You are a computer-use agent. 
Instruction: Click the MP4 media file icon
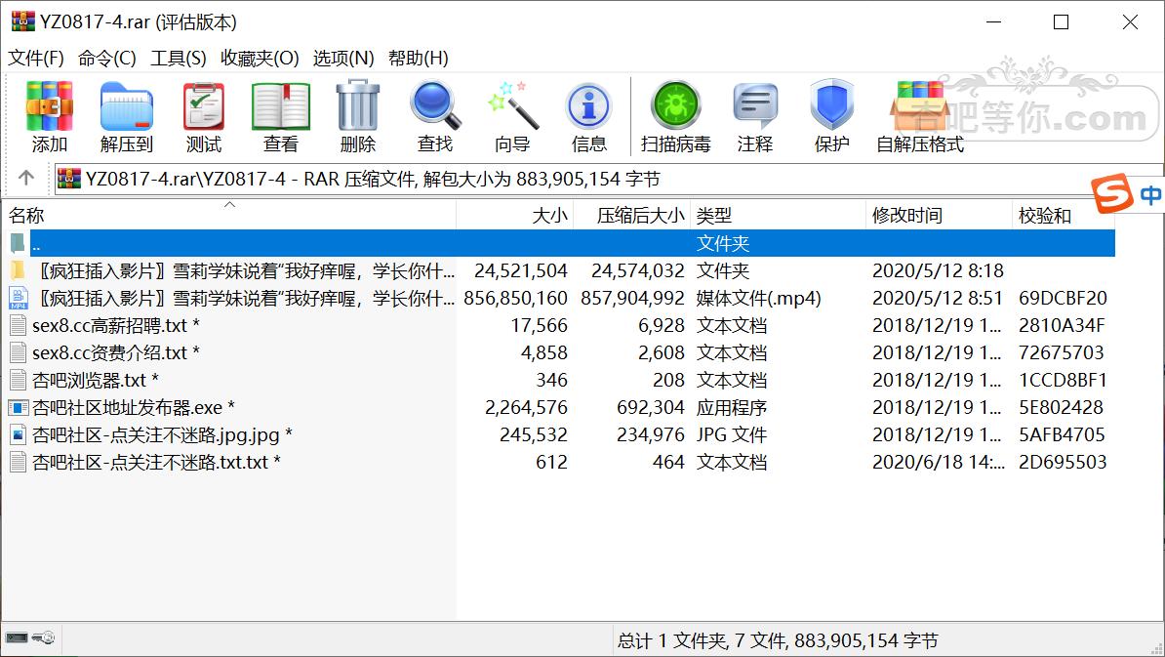[x=19, y=298]
